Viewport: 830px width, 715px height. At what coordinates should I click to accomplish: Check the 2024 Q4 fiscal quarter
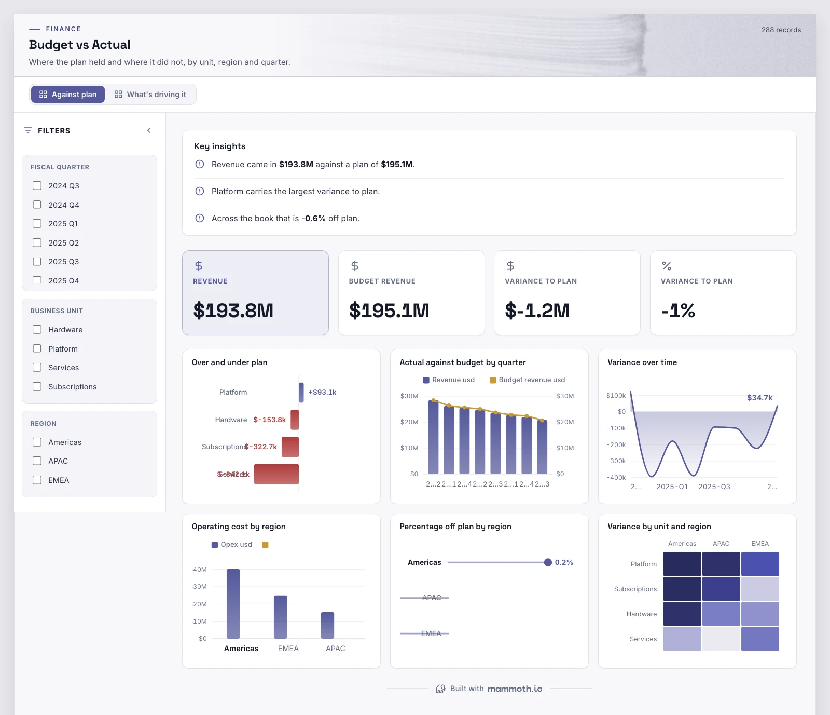tap(37, 205)
